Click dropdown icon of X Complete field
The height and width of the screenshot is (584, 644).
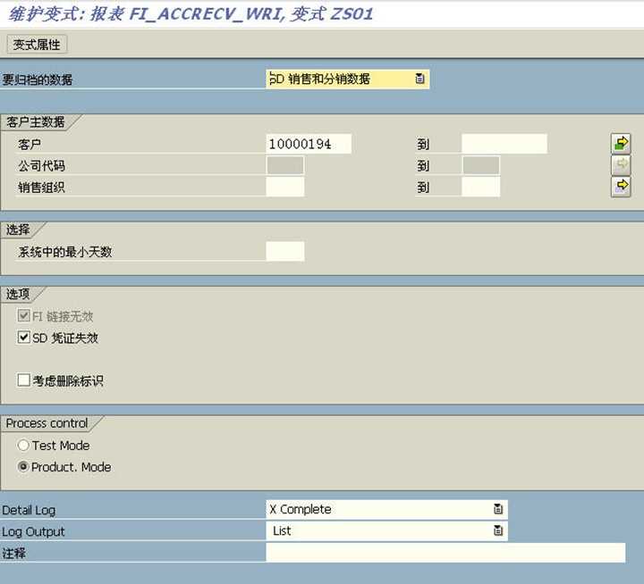498,509
